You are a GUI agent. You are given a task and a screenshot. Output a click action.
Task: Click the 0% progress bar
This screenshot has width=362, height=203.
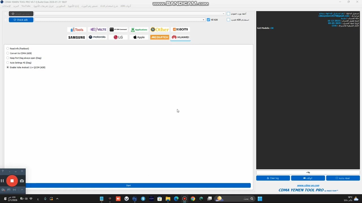308,172
